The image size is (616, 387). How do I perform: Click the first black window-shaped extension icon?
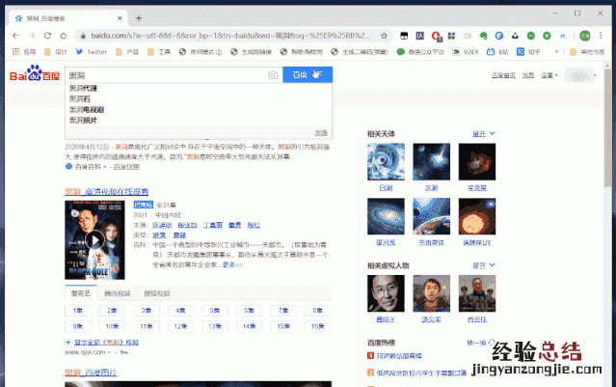(x=404, y=36)
